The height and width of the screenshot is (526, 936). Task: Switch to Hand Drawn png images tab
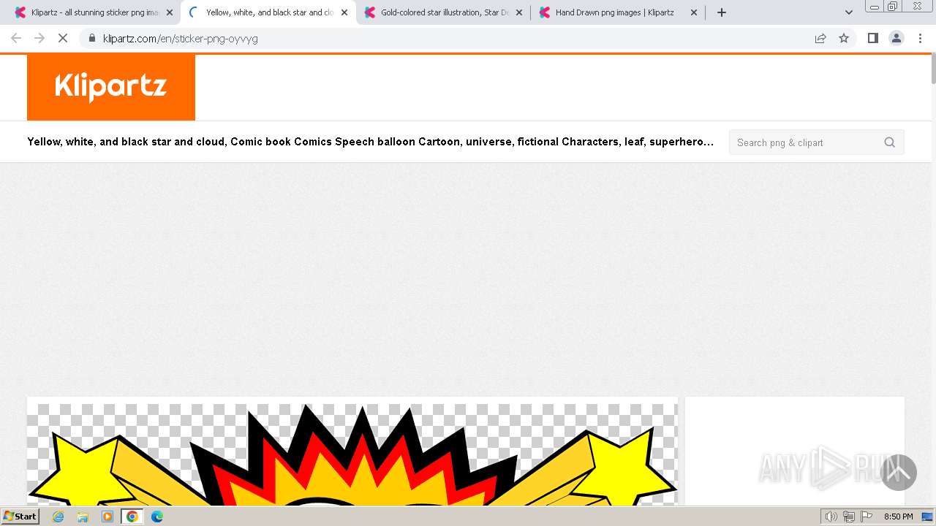pyautogui.click(x=618, y=12)
